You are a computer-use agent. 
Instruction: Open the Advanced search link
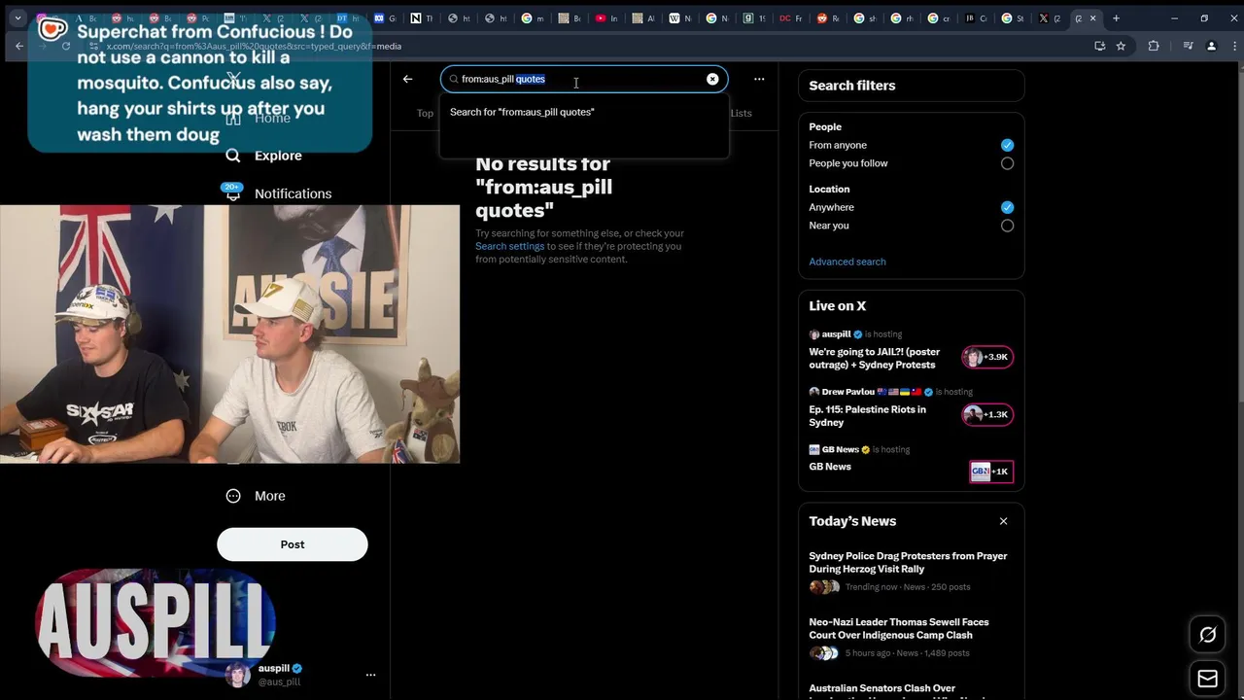click(847, 262)
